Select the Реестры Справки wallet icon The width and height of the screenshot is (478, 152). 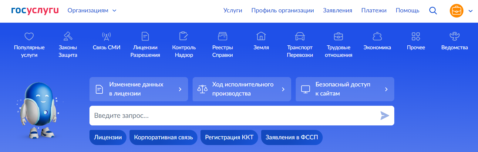click(x=223, y=37)
